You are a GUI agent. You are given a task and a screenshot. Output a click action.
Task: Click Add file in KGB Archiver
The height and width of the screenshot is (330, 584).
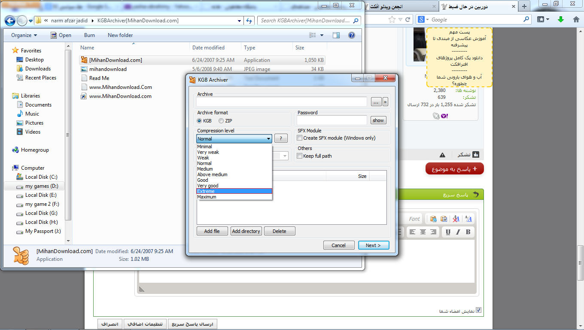pos(212,231)
